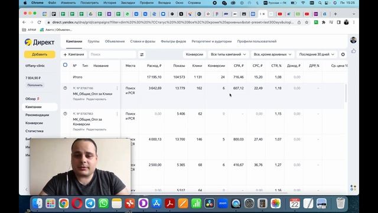Toggle the select-all campaigns checkbox
The image size is (378, 213).
pos(65,65)
